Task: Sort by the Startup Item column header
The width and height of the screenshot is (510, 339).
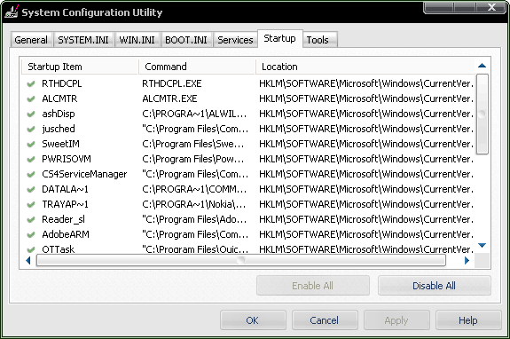Action: click(79, 67)
